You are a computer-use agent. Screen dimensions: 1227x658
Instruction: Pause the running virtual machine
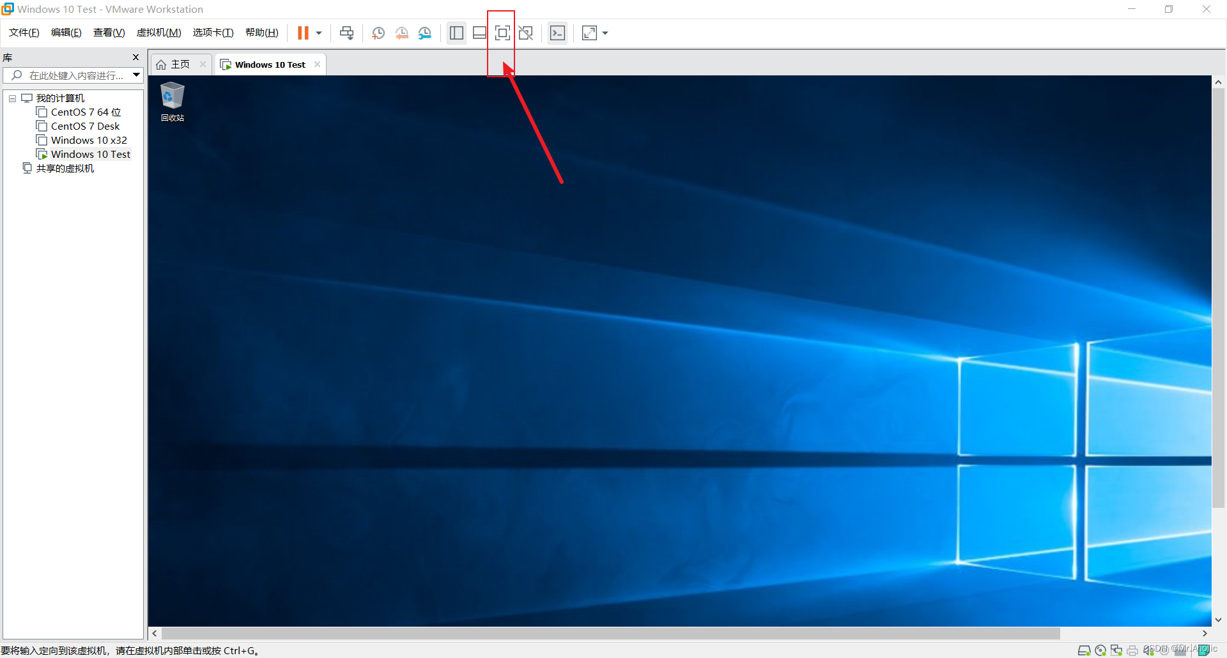pos(303,33)
